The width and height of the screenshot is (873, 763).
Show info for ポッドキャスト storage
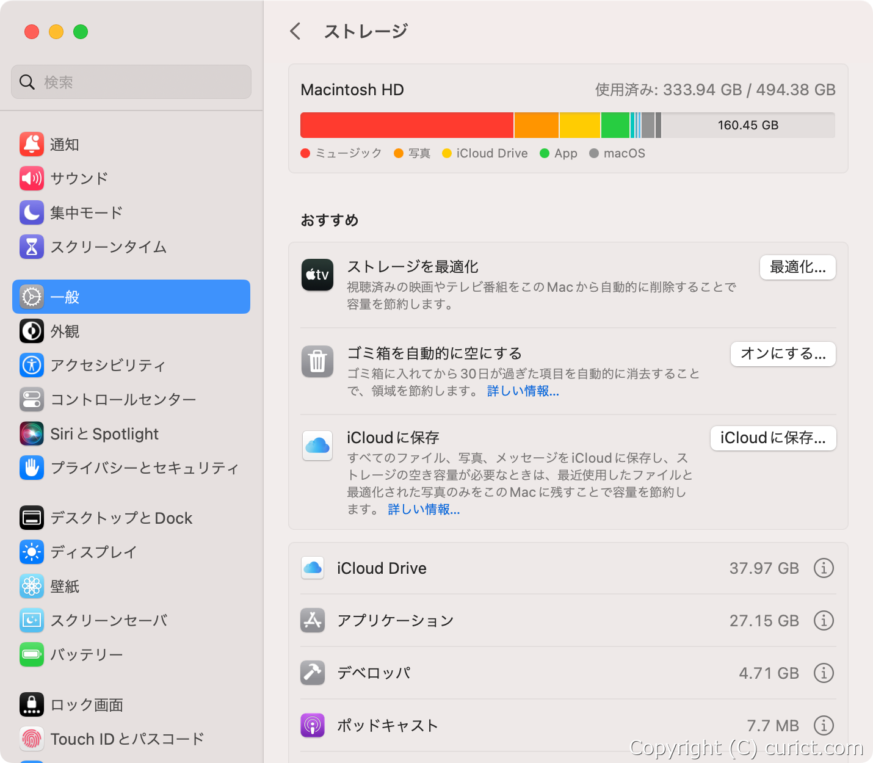[824, 726]
